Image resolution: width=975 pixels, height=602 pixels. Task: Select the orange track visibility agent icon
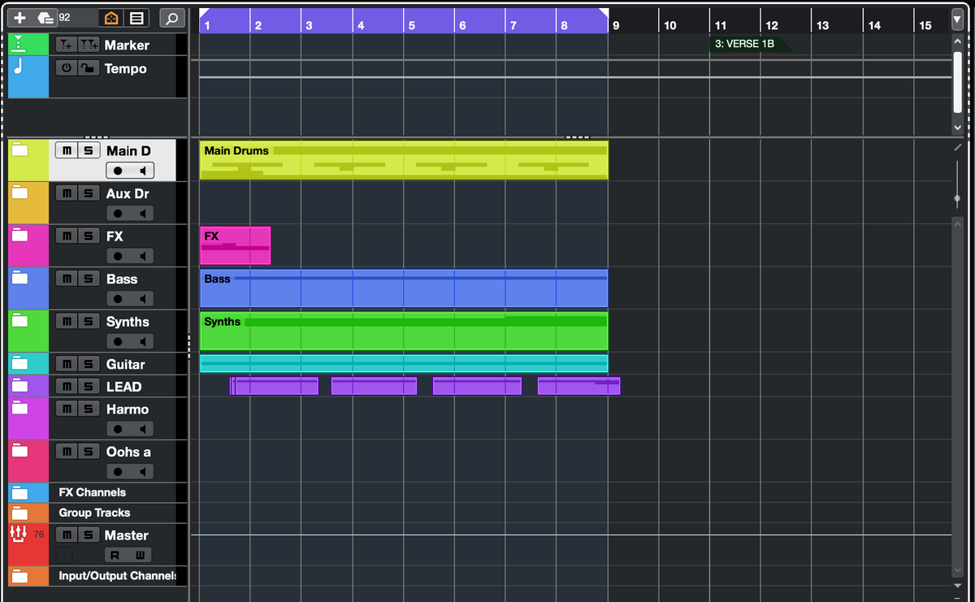[x=111, y=17]
